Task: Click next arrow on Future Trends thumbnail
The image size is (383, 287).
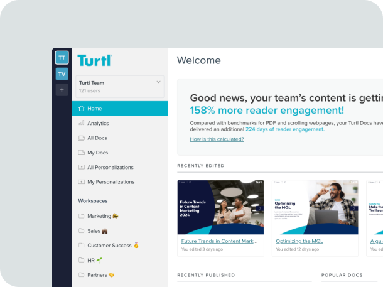Action: point(260,208)
